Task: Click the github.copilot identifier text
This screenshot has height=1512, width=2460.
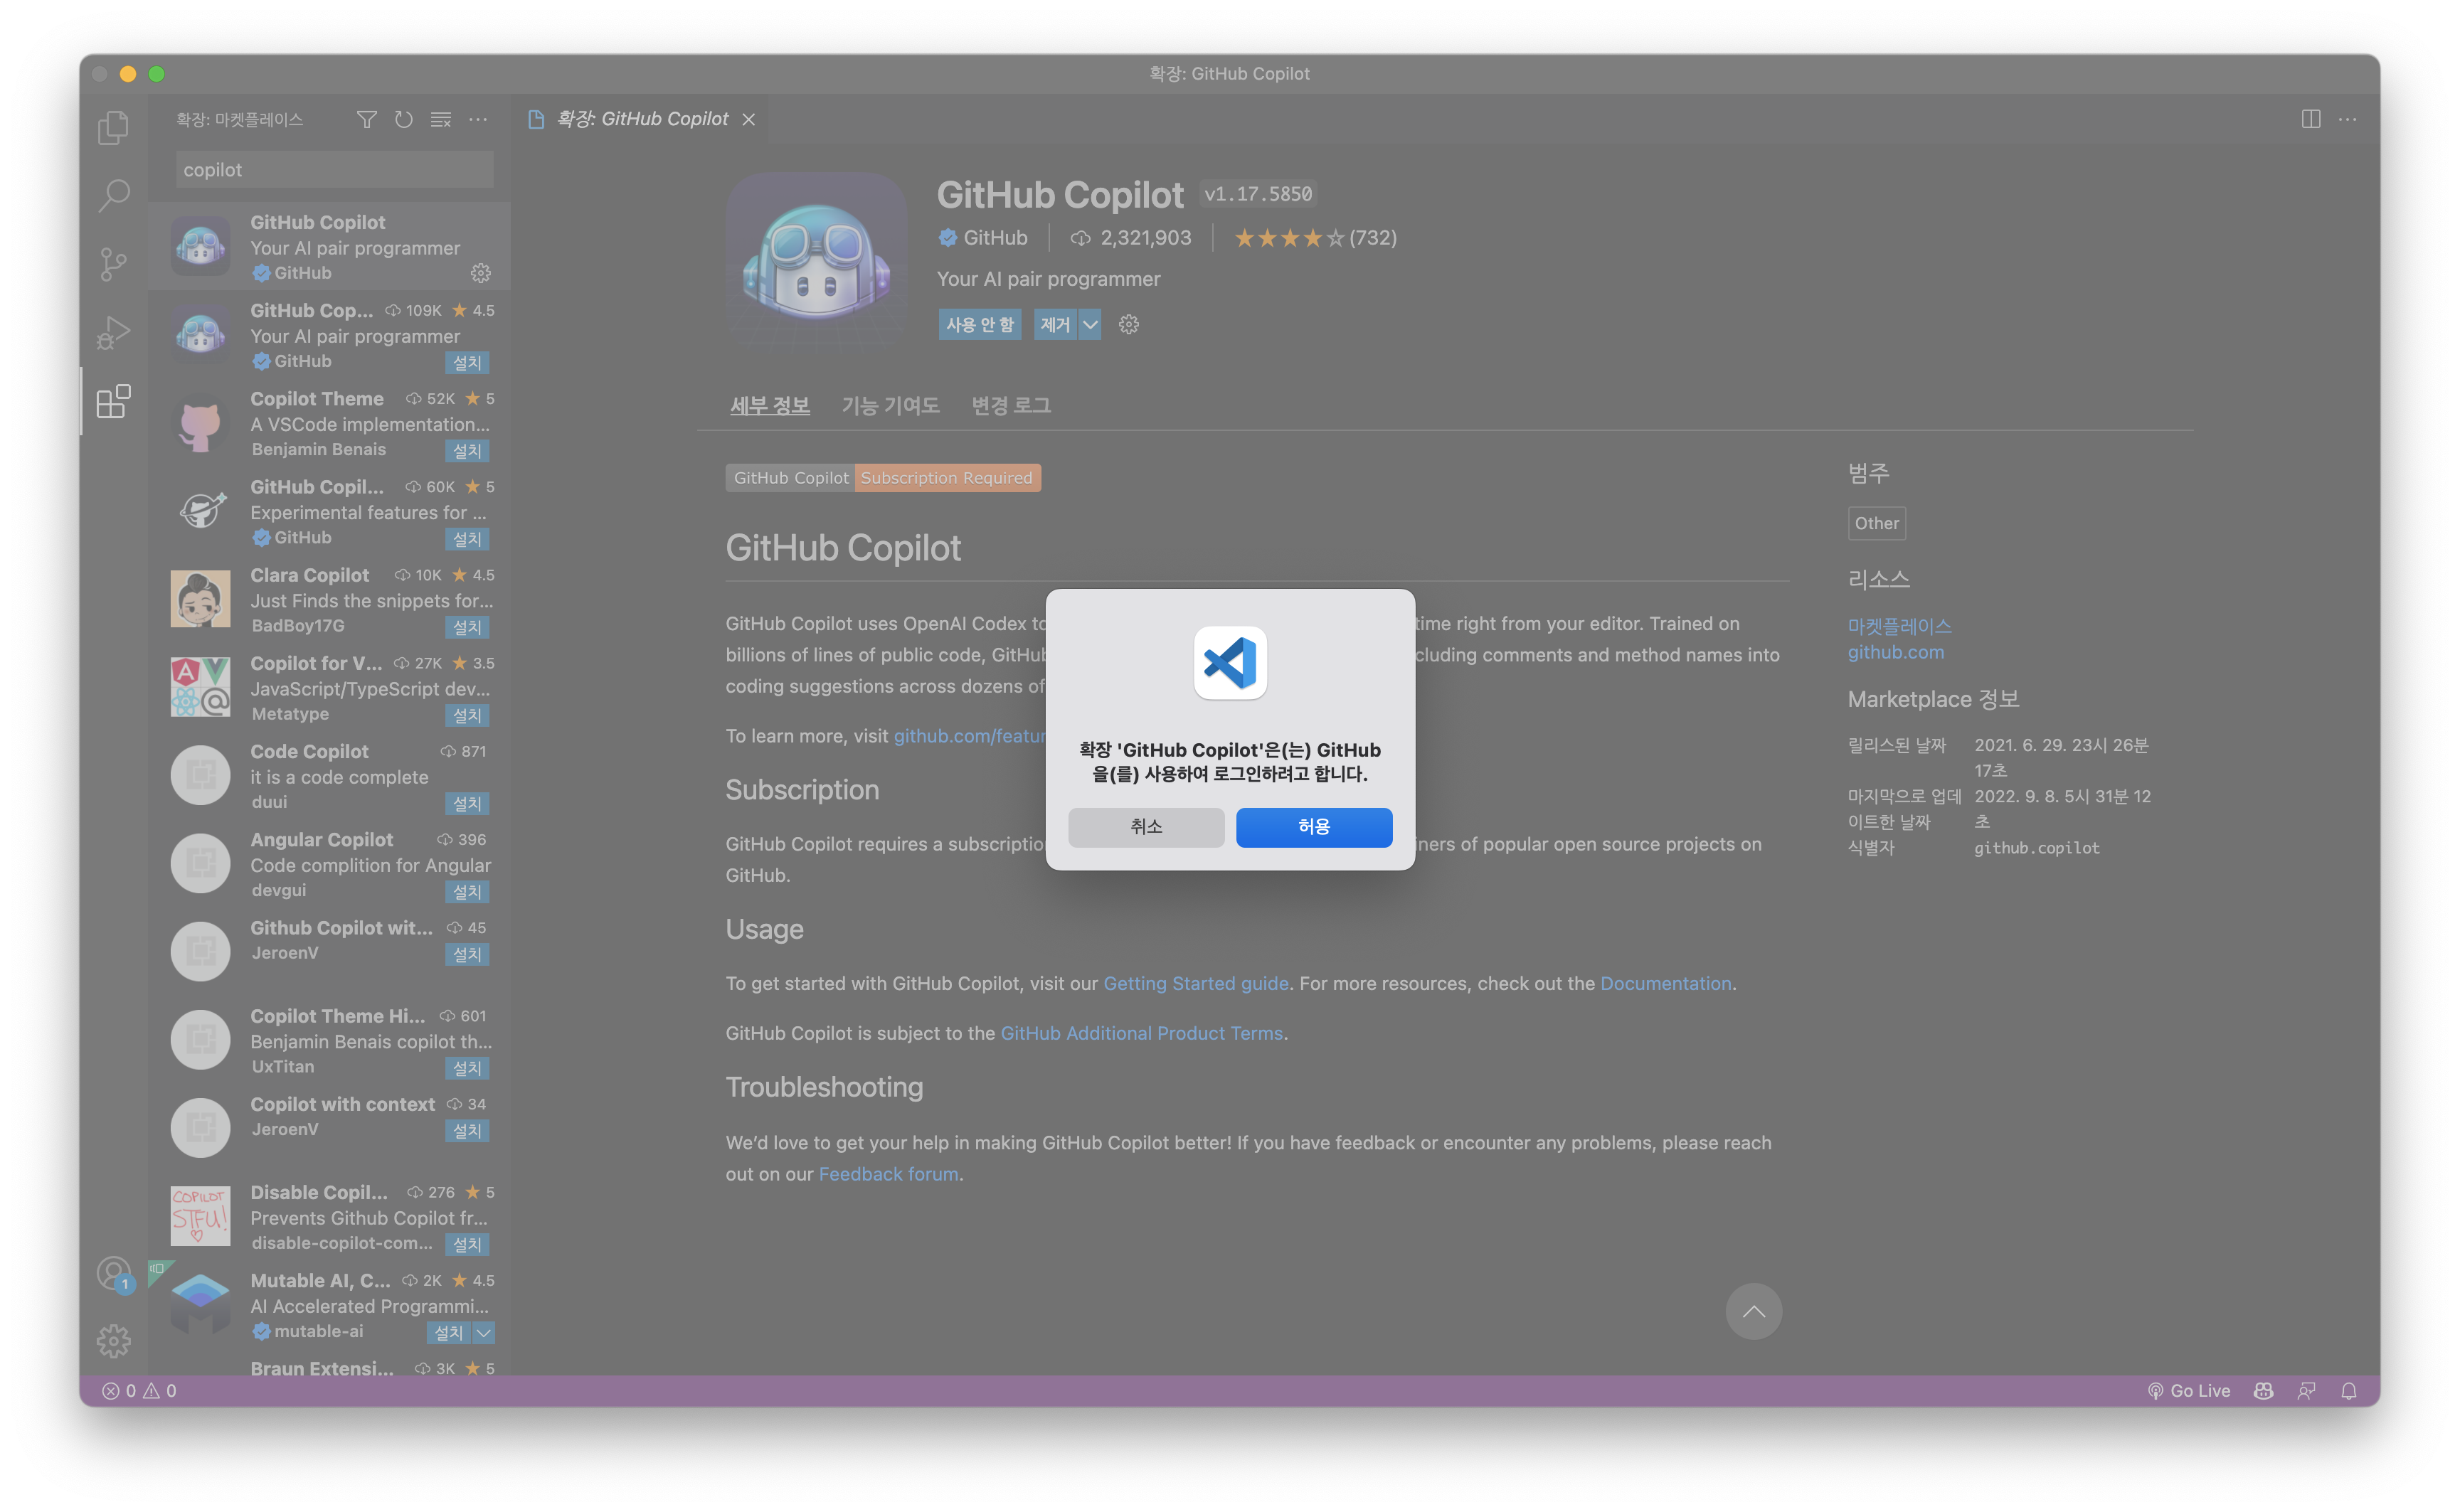Action: tap(2036, 848)
